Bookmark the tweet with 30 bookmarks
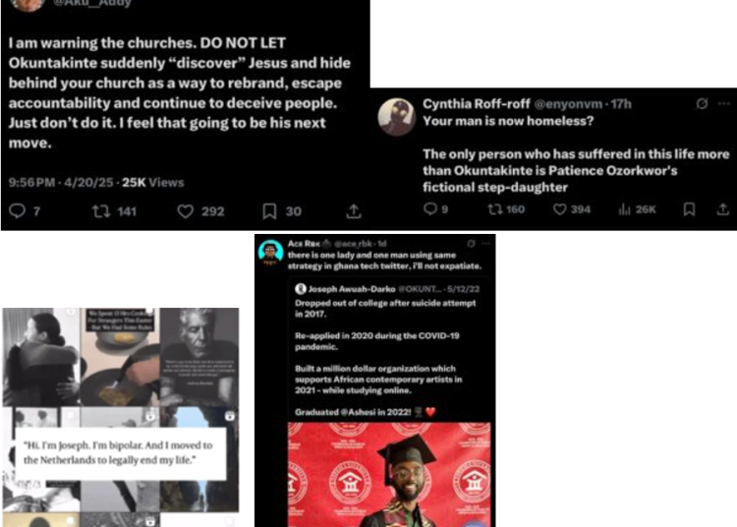 269,211
